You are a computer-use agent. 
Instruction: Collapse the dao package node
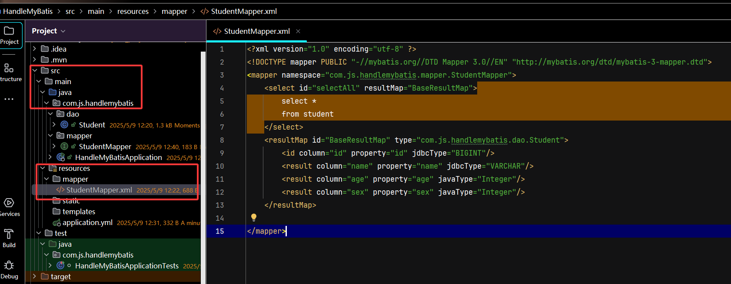click(50, 114)
